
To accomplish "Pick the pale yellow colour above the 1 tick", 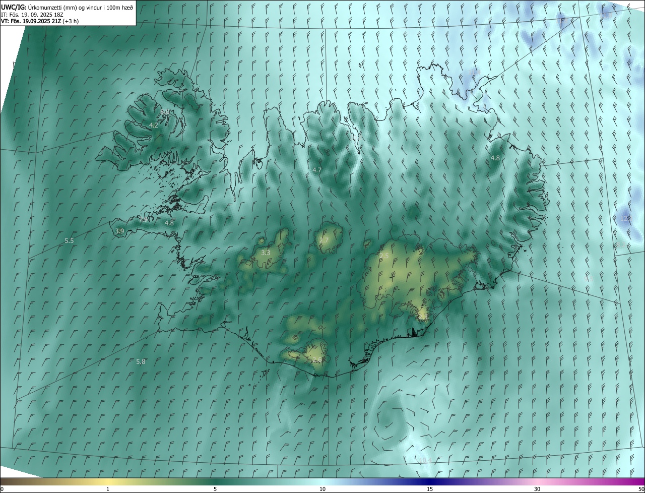I will coord(108,481).
